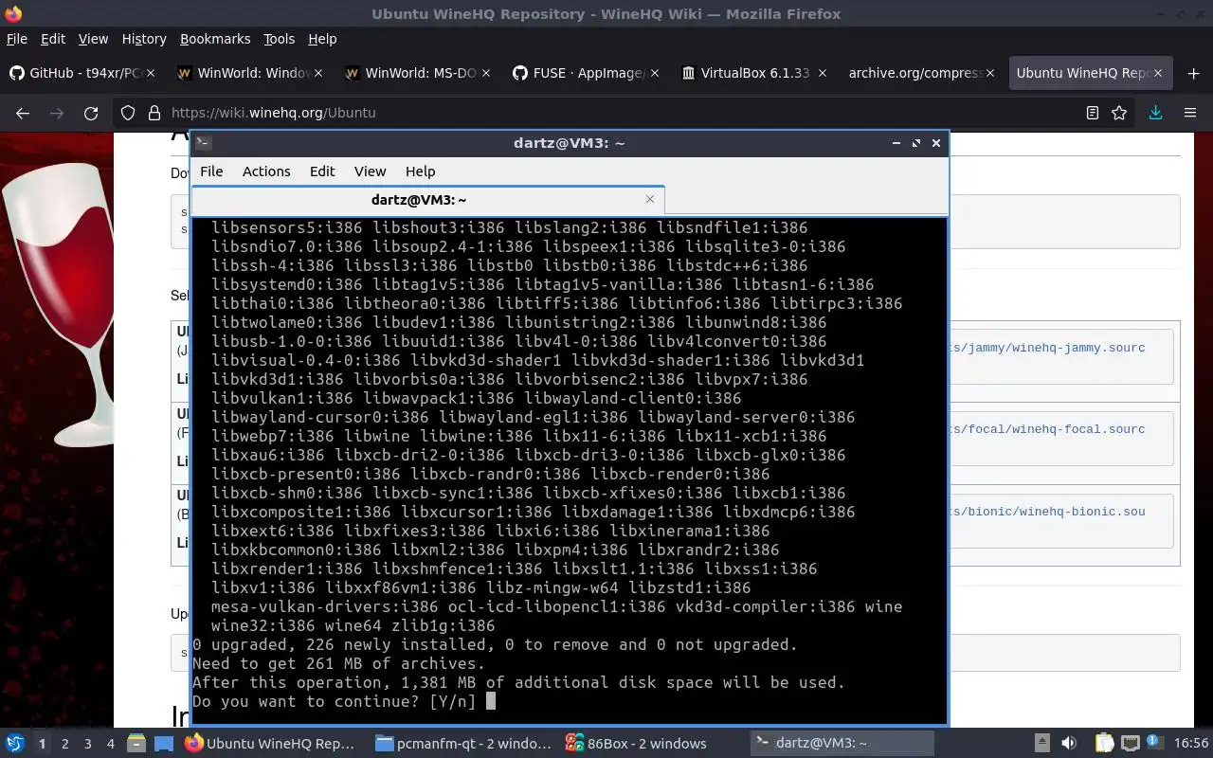
Task: Open the terminal Help menu
Action: pyautogui.click(x=420, y=171)
